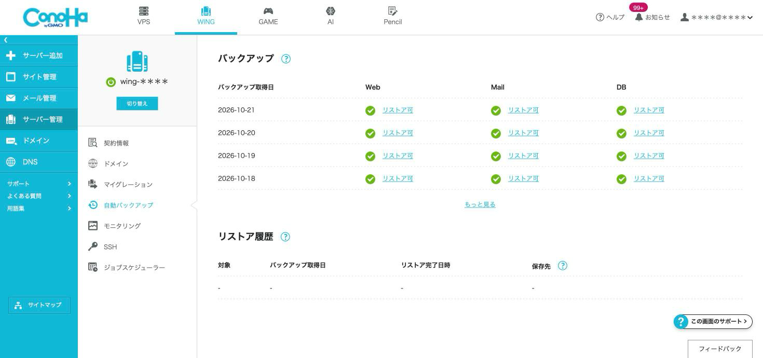Open ヘルプ help link
This screenshot has height=358, width=763.
(x=610, y=17)
